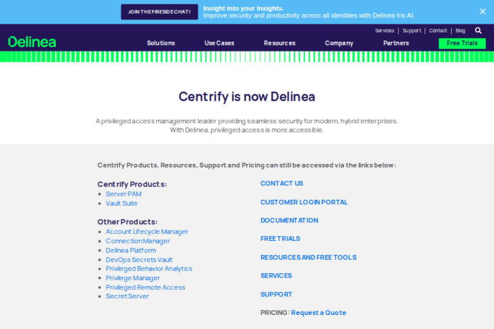
Task: Go to the Blog link
Action: (461, 31)
